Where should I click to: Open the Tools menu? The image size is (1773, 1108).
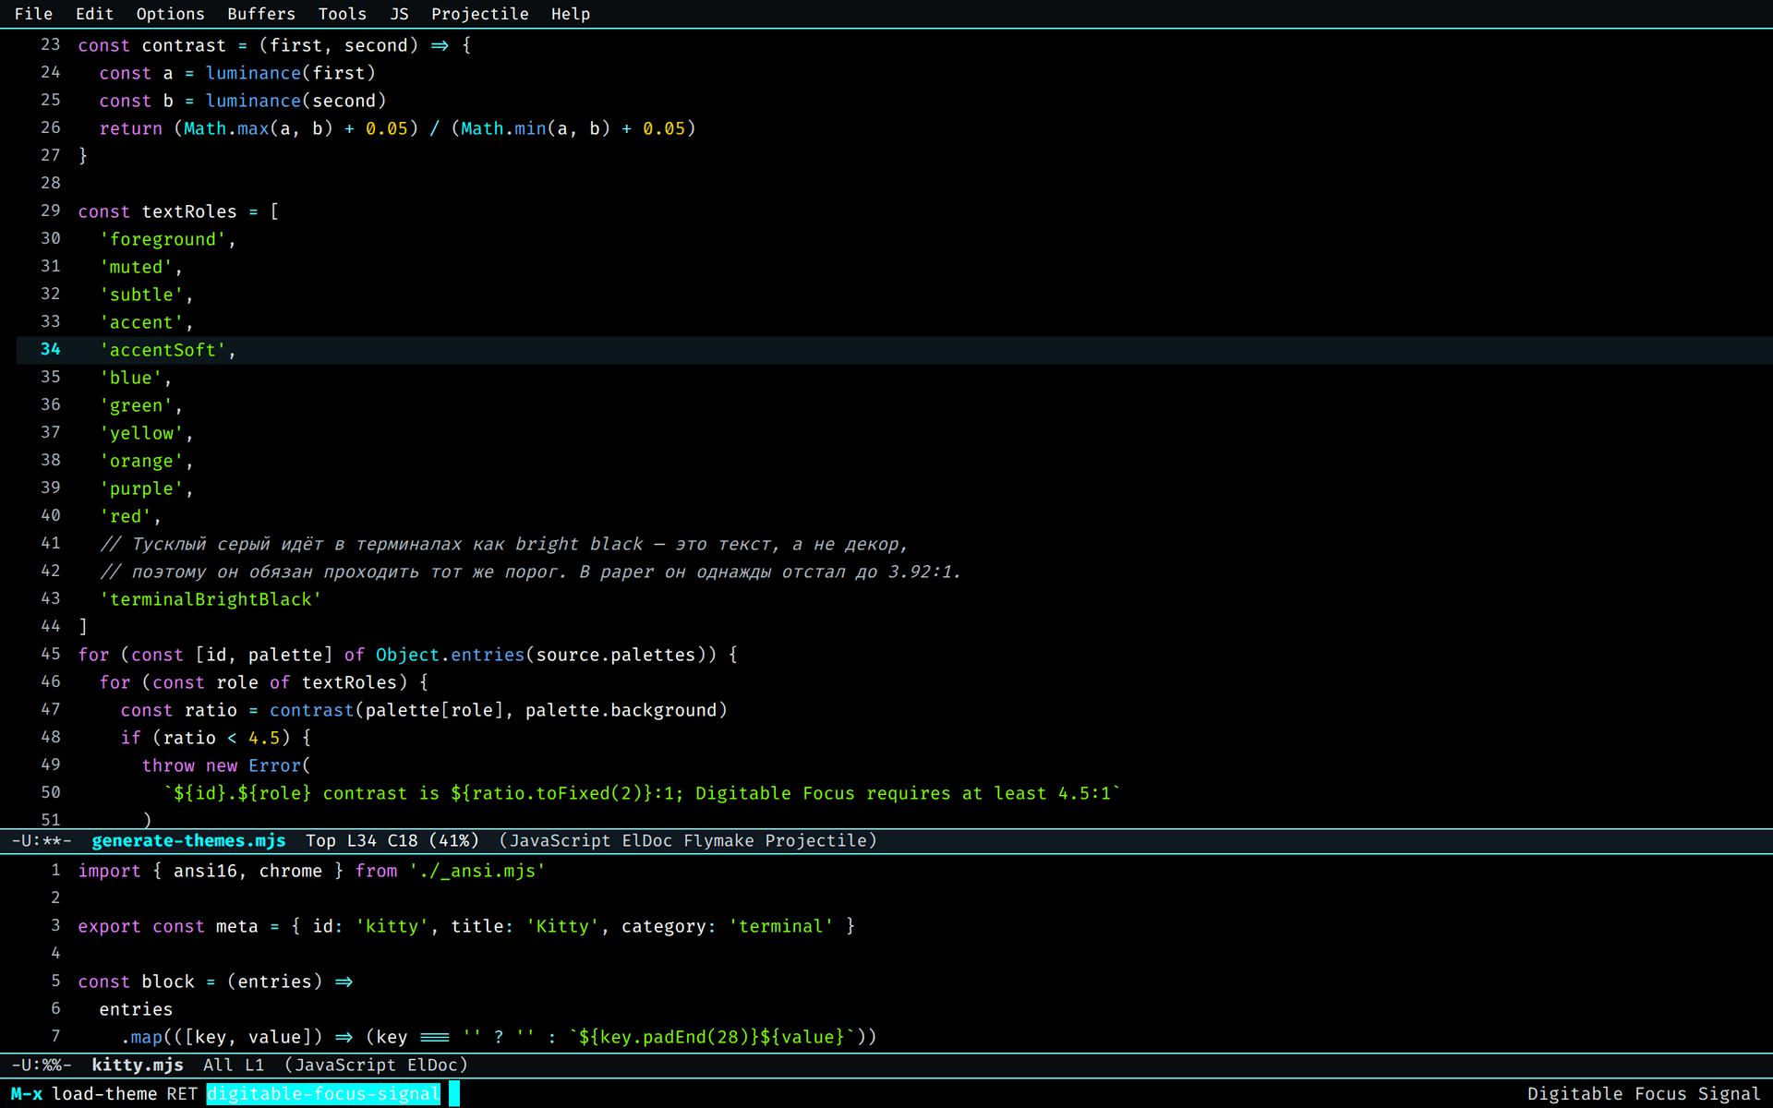[342, 14]
